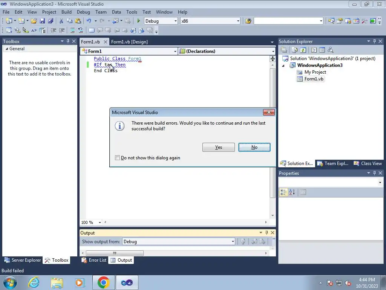
Task: Click the Navigate Backward icon
Action: pyautogui.click(x=115, y=21)
